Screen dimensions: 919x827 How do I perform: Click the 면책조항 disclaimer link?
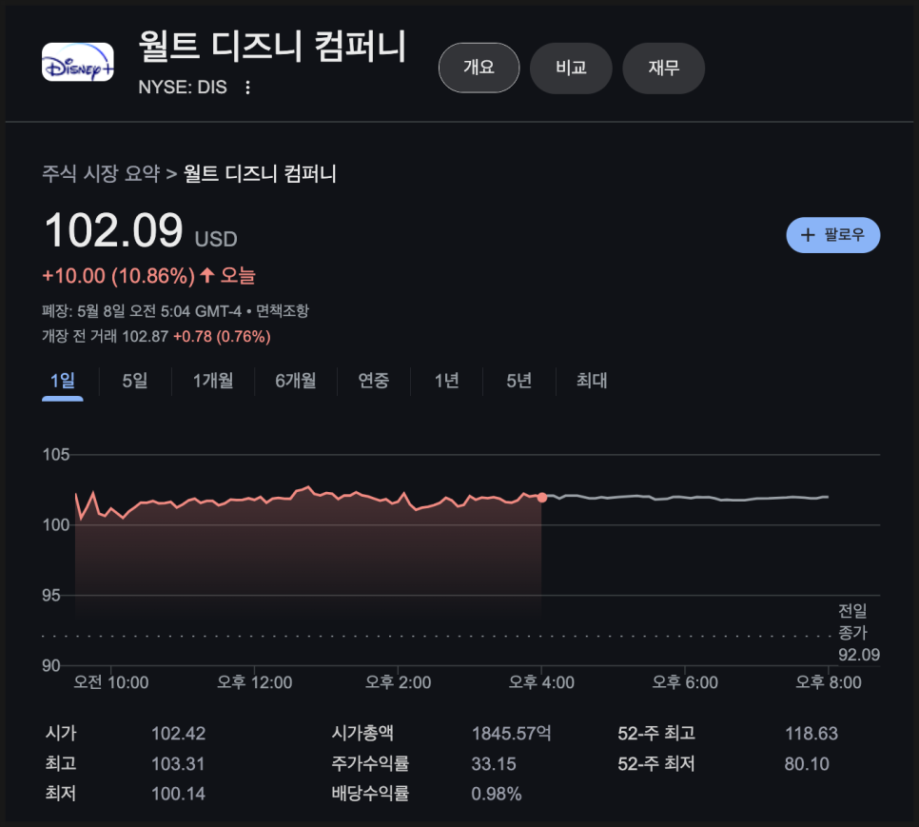282,310
